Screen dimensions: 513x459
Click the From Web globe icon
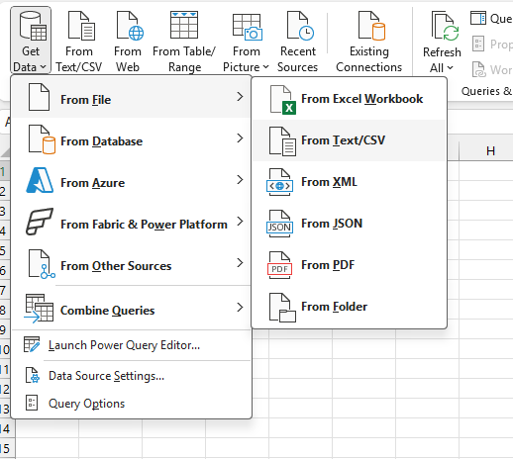(130, 26)
